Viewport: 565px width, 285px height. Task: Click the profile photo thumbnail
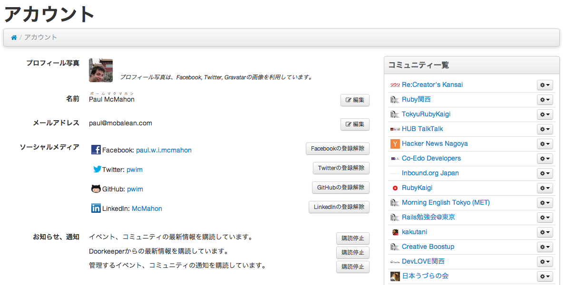[x=101, y=70]
